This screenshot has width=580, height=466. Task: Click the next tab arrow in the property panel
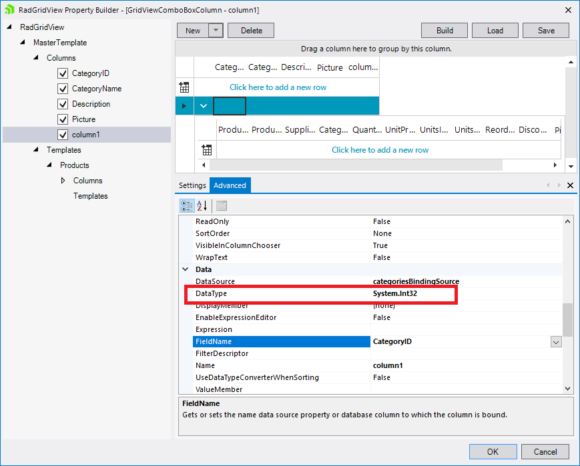(559, 185)
